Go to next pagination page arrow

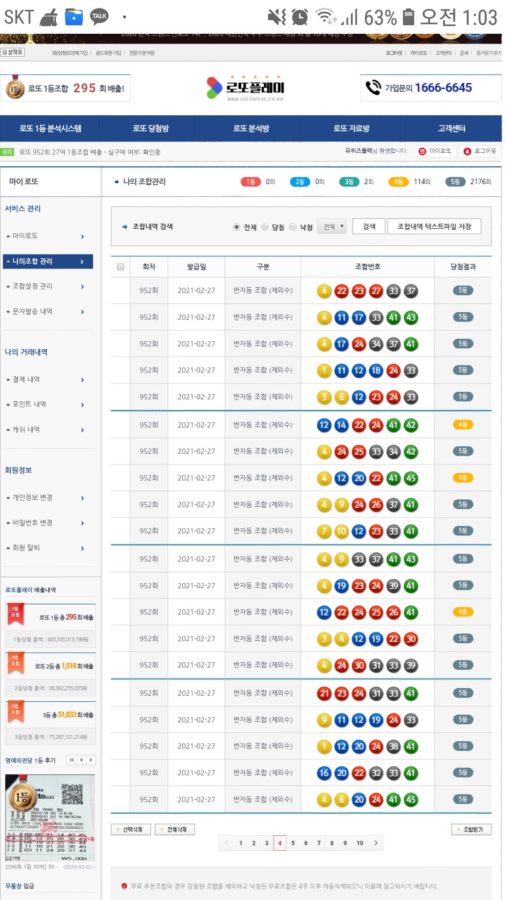(x=376, y=843)
